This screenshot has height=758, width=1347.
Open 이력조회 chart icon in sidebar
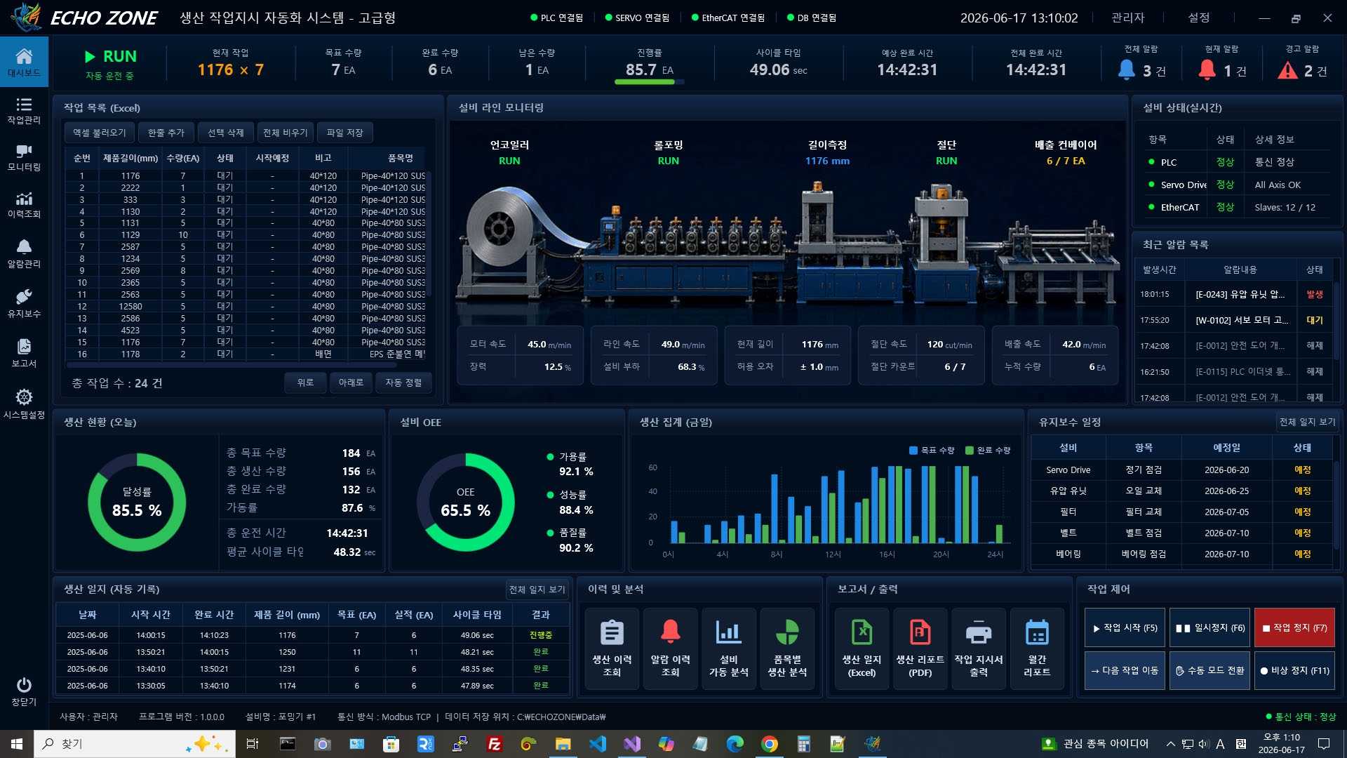click(x=24, y=205)
